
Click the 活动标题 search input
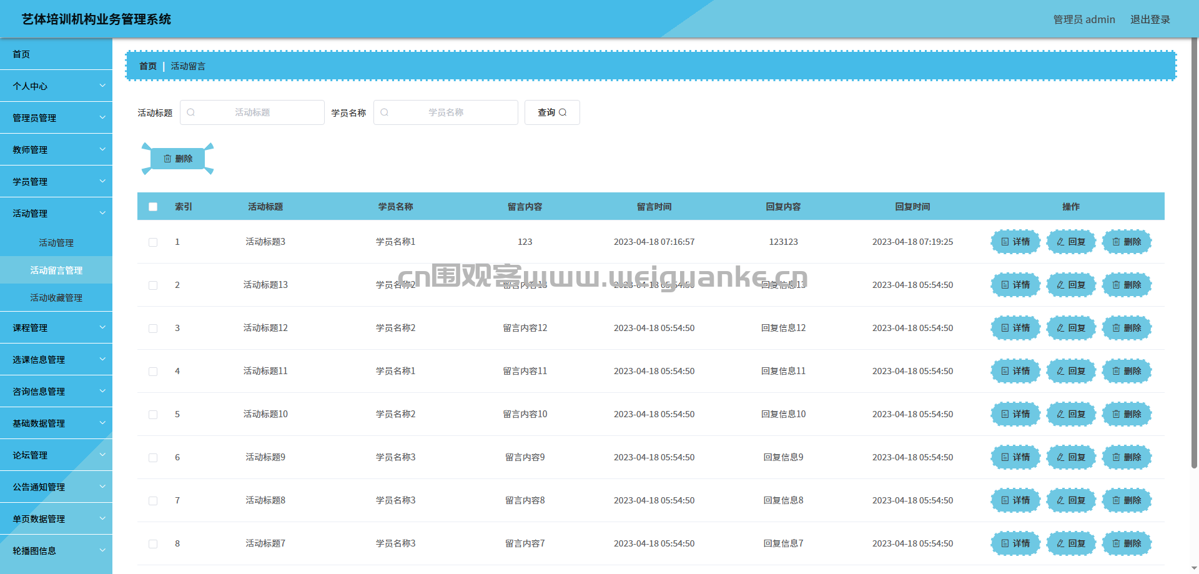pos(252,112)
